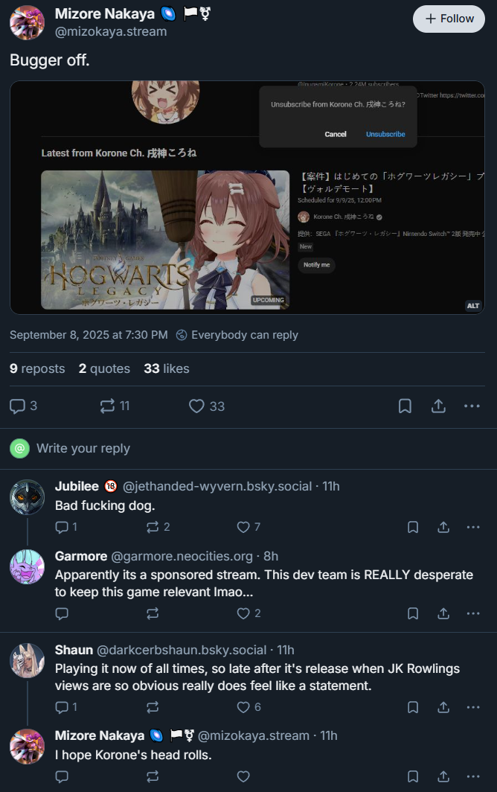The height and width of the screenshot is (792, 497).
Task: Show ALT text of the image
Action: point(473,306)
